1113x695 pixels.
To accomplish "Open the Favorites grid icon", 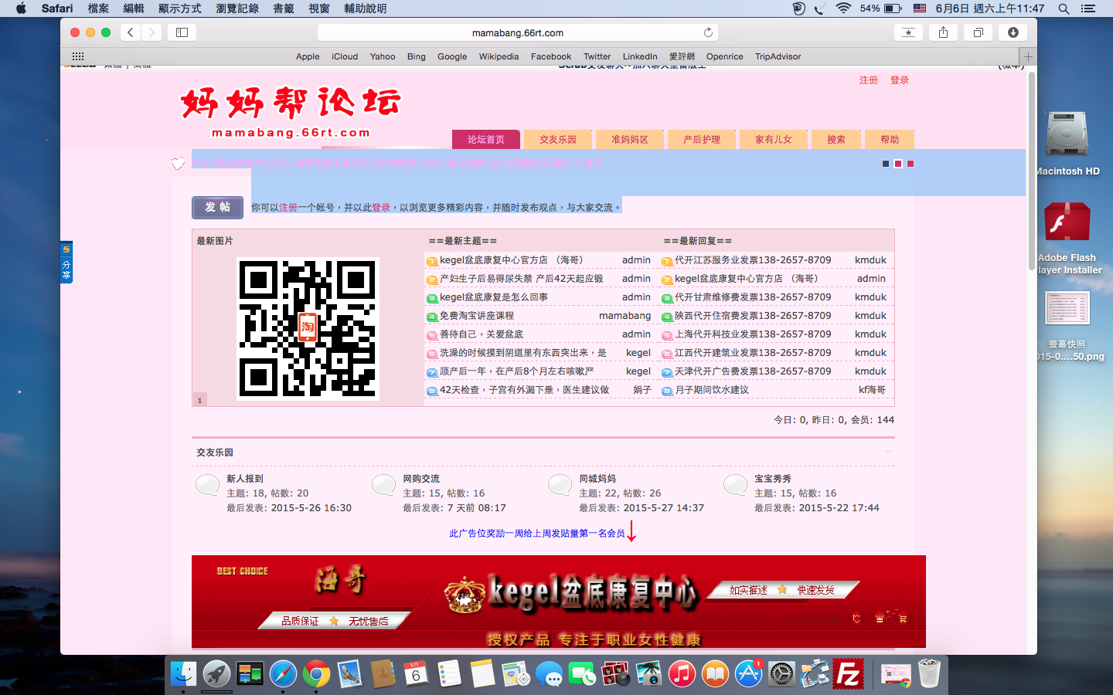I will point(78,56).
